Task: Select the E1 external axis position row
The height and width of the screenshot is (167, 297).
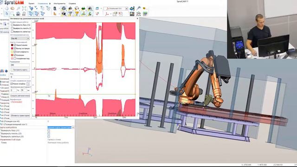Action: [x=24, y=124]
